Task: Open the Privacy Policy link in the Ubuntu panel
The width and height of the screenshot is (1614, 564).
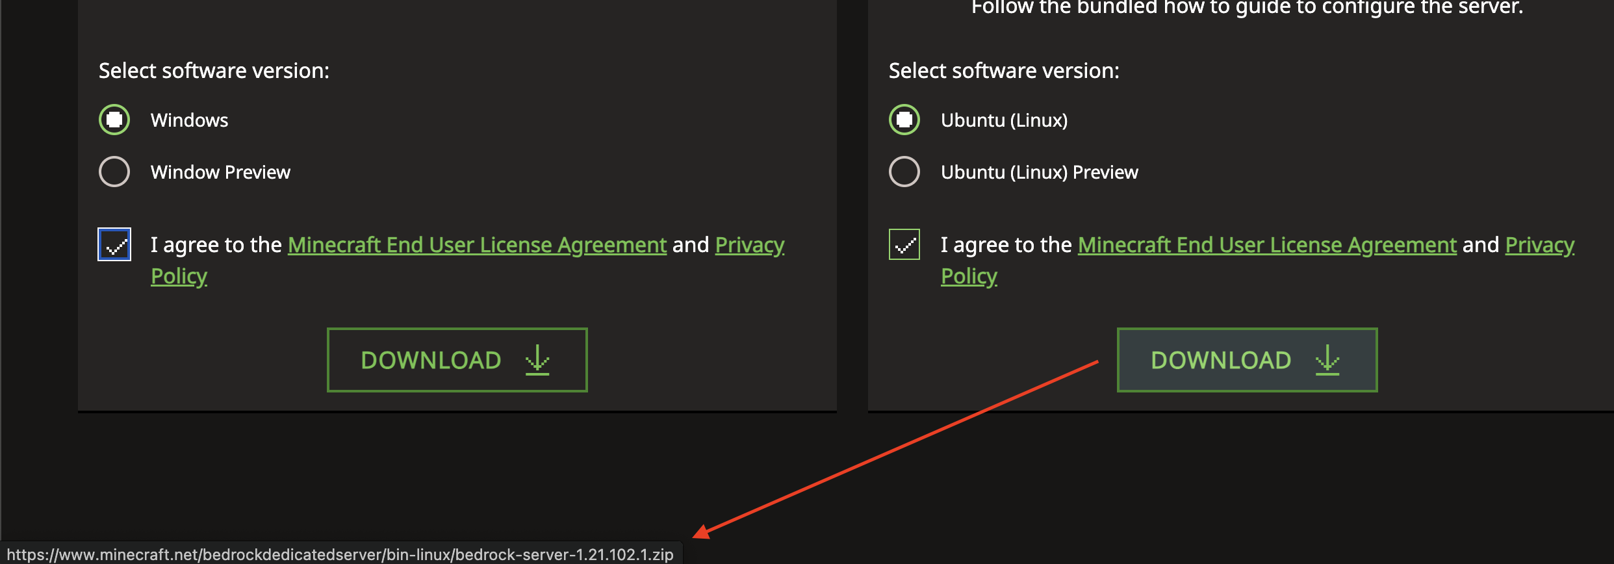Action: point(1540,245)
